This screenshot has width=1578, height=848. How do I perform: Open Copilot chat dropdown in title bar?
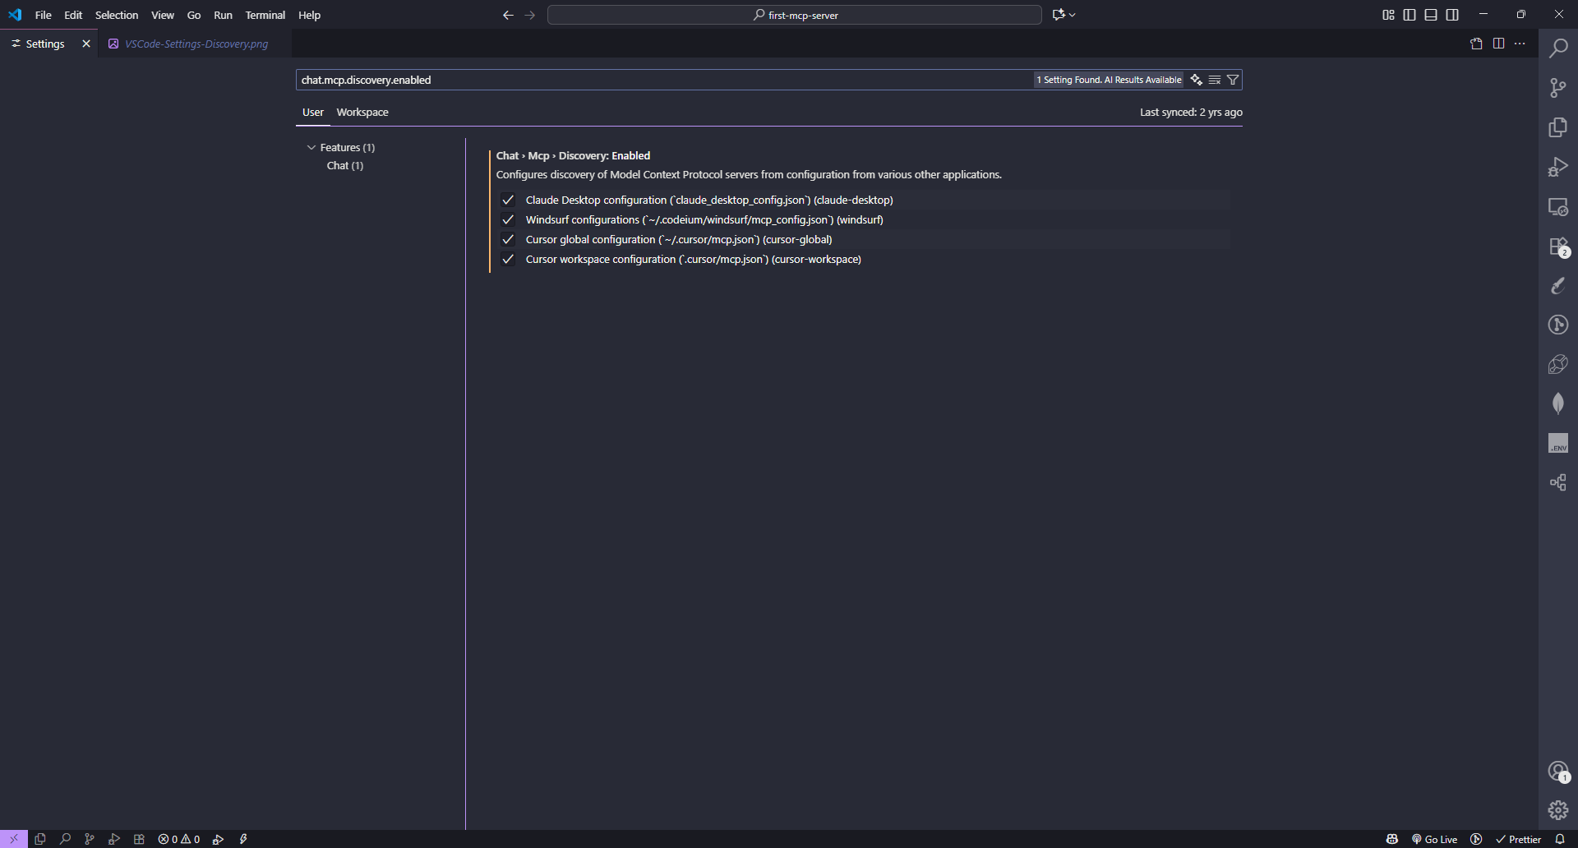[x=1064, y=15]
